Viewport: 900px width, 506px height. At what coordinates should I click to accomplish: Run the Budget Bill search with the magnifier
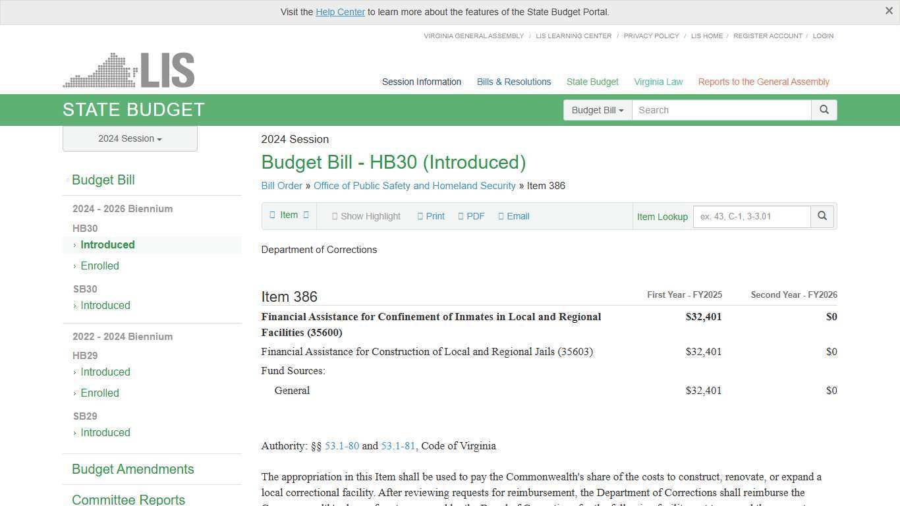click(824, 110)
